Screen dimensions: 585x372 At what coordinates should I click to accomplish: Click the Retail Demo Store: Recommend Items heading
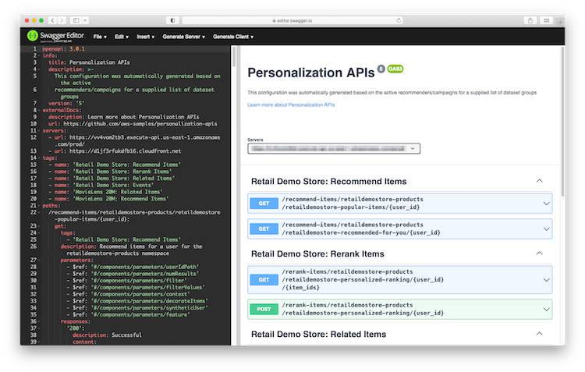(328, 182)
